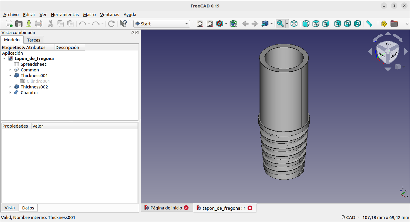This screenshot has width=410, height=222.
Task: Set the isometric view
Action: 294,24
